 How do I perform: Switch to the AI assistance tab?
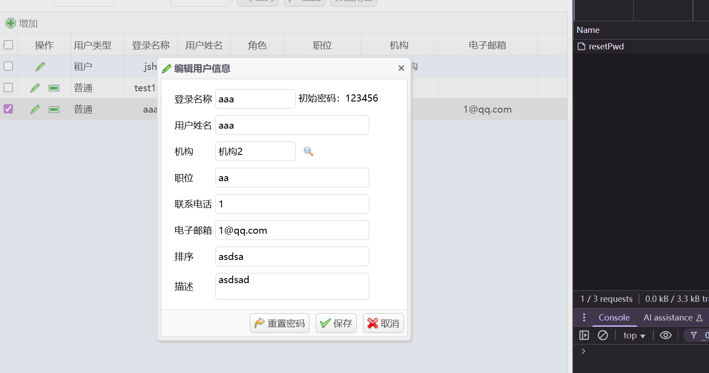(x=668, y=317)
